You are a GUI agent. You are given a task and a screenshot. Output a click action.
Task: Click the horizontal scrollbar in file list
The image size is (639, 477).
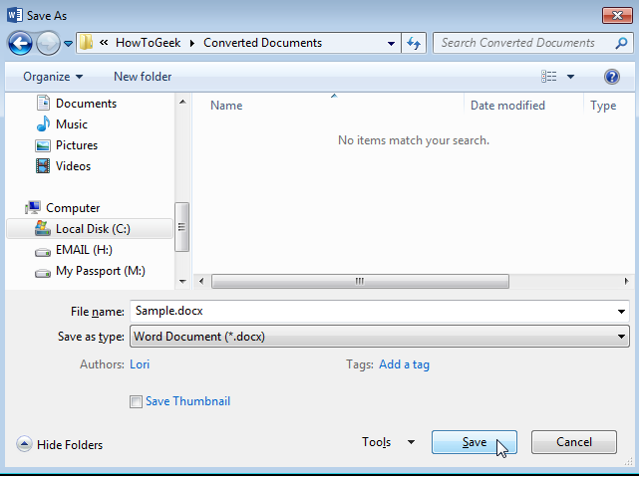pyautogui.click(x=359, y=282)
